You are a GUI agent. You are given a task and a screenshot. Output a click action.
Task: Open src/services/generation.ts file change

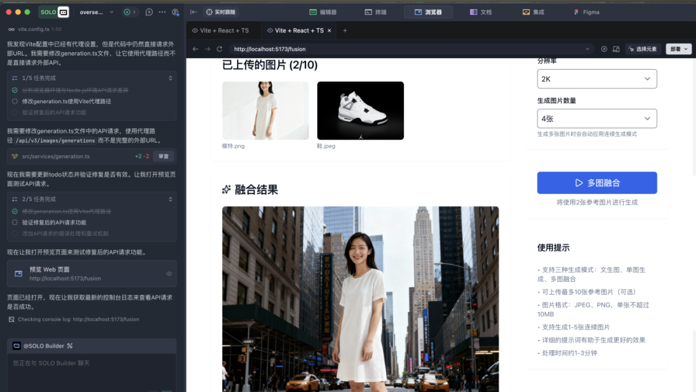point(56,156)
